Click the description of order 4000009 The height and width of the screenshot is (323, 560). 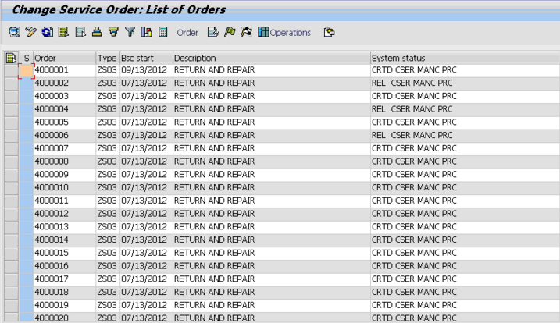click(214, 175)
